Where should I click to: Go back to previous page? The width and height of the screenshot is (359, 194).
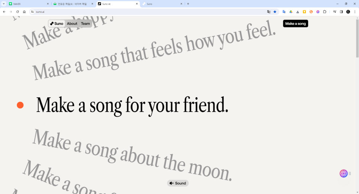[4, 11]
